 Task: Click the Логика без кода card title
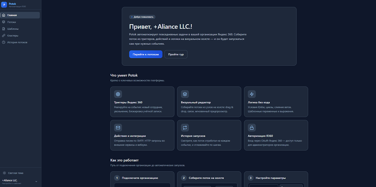[259, 102]
